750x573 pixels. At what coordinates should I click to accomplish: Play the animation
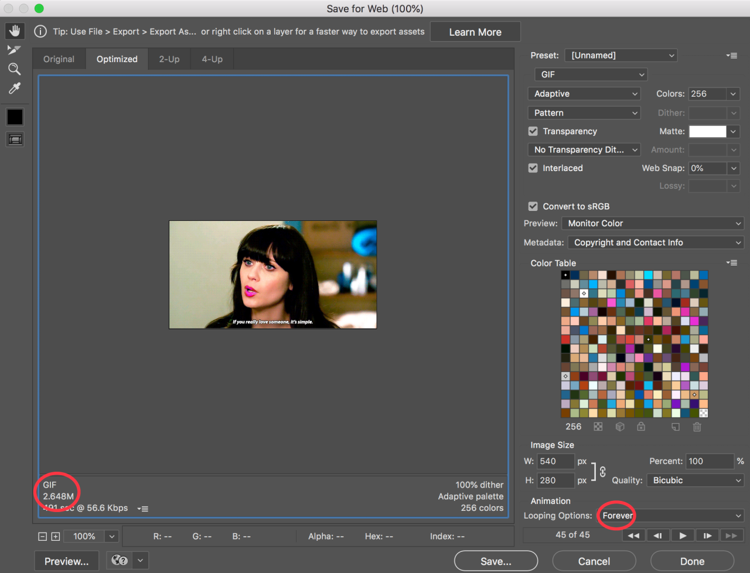pos(683,536)
